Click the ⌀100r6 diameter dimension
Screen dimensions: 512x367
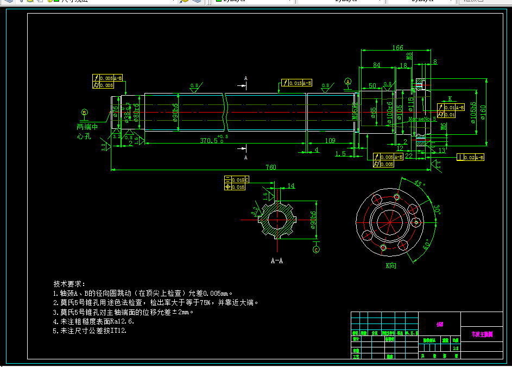point(389,113)
